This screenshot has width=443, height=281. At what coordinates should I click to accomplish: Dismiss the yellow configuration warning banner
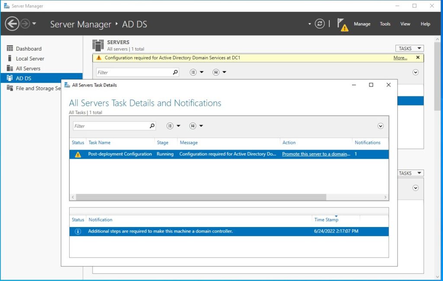pyautogui.click(x=418, y=57)
